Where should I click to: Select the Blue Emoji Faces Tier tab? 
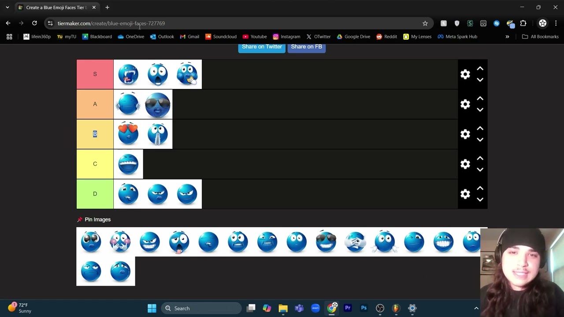pos(56,7)
